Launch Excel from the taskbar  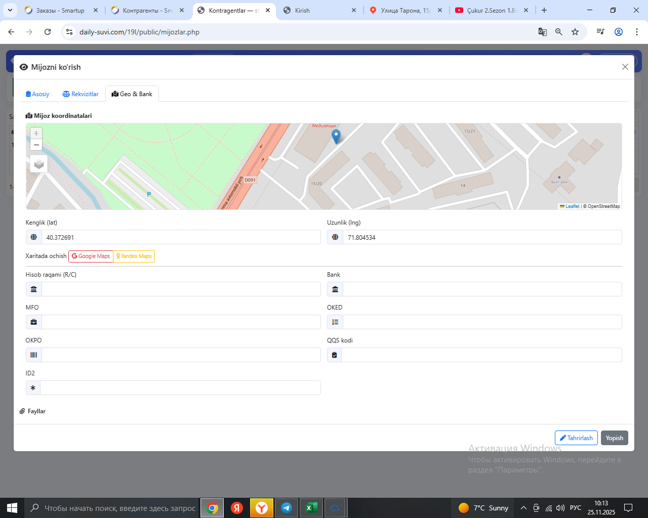pos(311,508)
